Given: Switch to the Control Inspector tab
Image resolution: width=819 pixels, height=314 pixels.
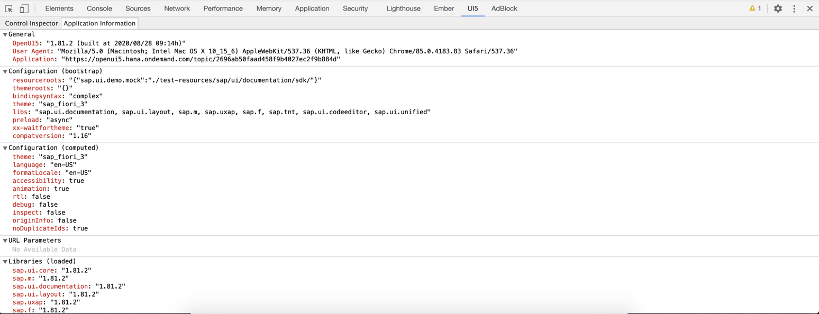Looking at the screenshot, I should [x=31, y=23].
